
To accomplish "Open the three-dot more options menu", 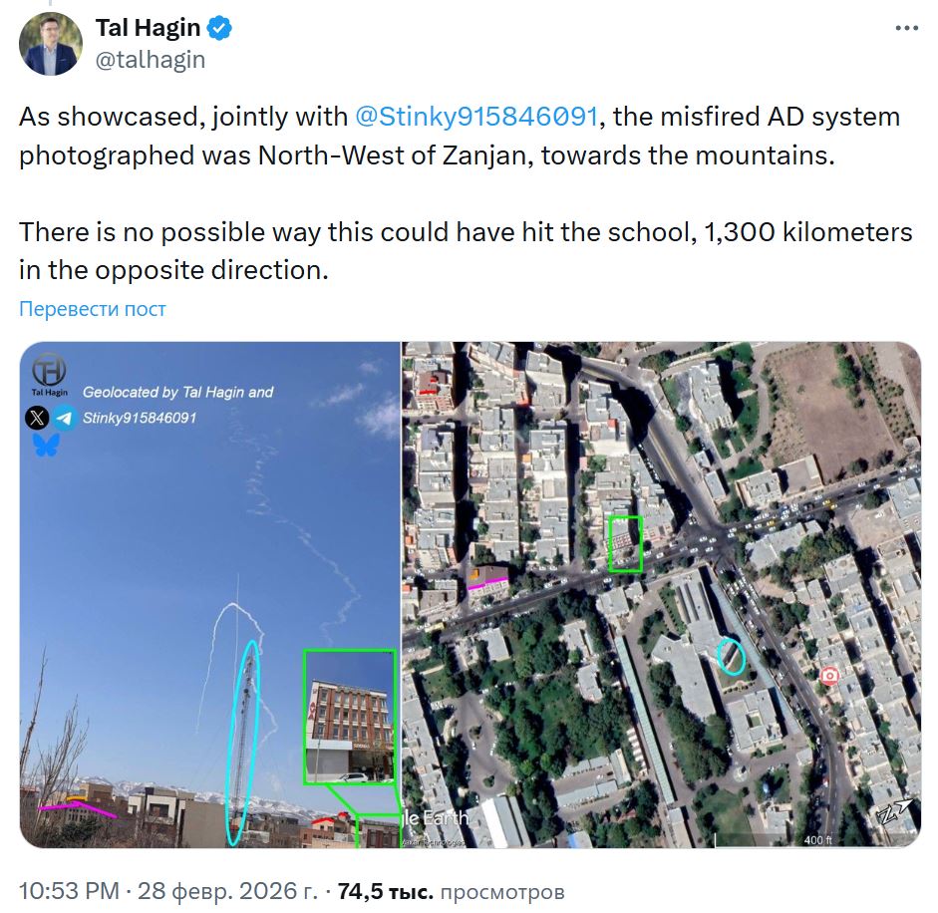I will (906, 28).
